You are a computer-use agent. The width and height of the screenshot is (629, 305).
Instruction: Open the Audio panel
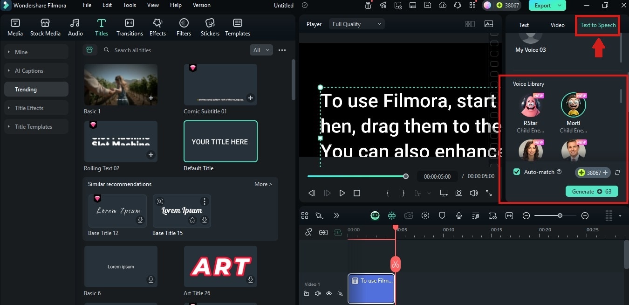75,28
